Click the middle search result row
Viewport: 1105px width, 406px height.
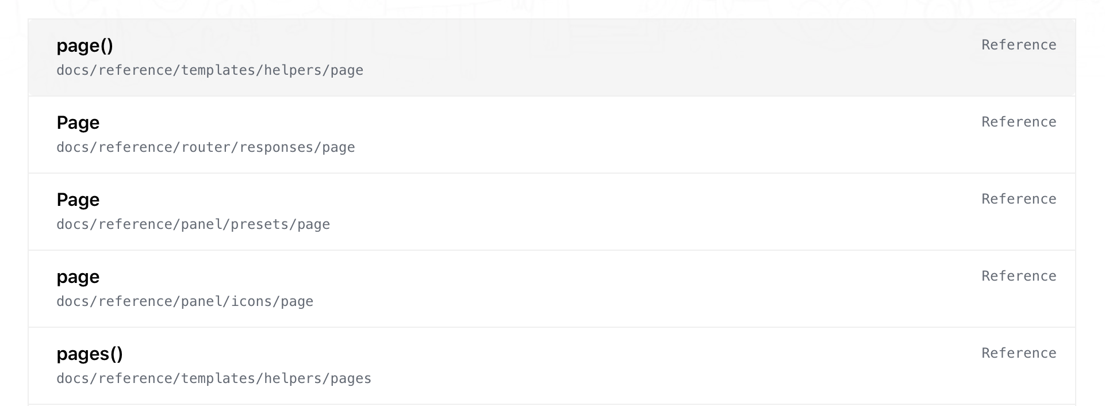[552, 212]
